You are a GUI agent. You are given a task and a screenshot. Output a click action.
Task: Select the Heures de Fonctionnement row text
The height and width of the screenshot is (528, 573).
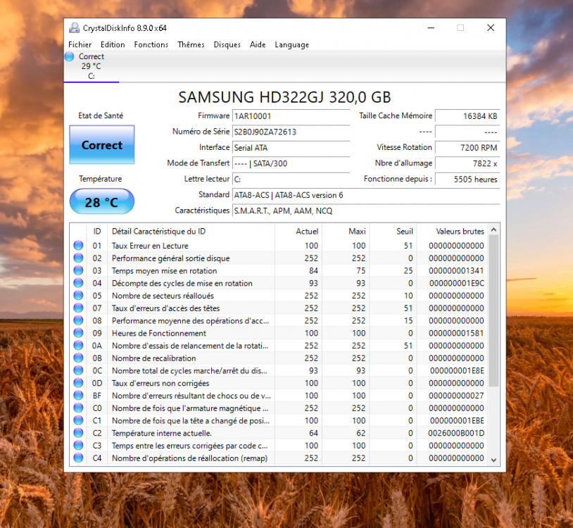coord(158,333)
